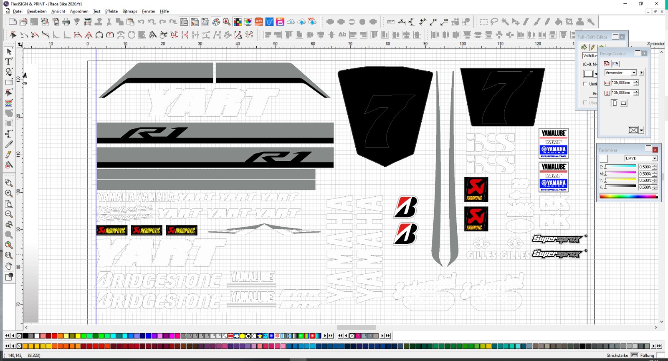
Task: Switch to portrait page orientation
Action: (614, 103)
